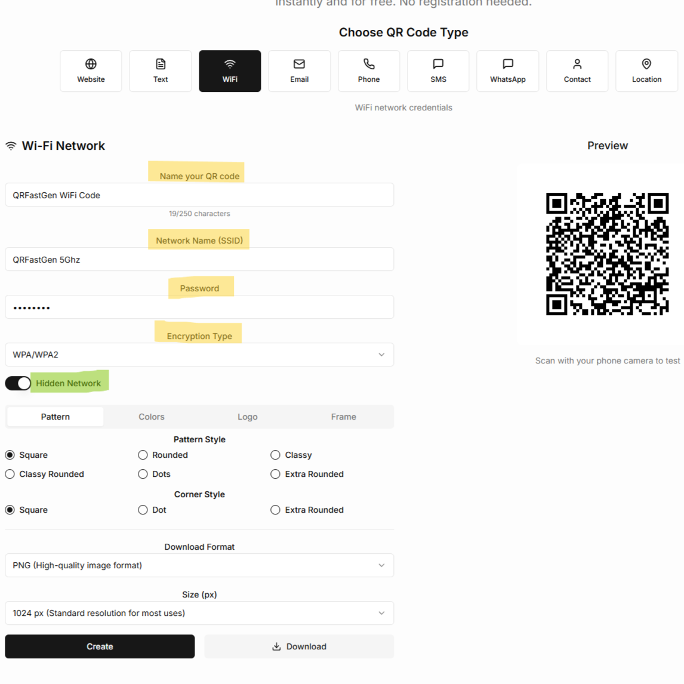Select Dots pattern style
The image size is (684, 684).
[143, 474]
